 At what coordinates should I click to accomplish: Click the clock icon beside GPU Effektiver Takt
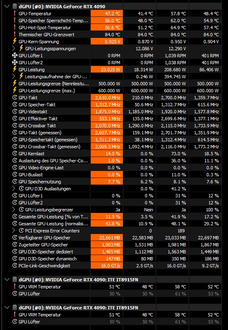click(15, 119)
